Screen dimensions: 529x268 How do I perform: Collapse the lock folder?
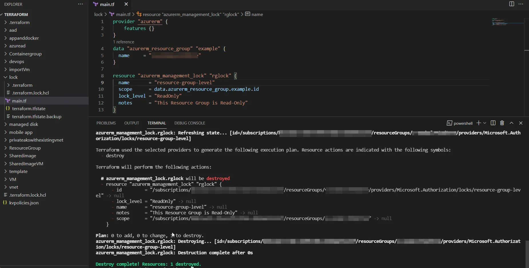[x=13, y=77]
